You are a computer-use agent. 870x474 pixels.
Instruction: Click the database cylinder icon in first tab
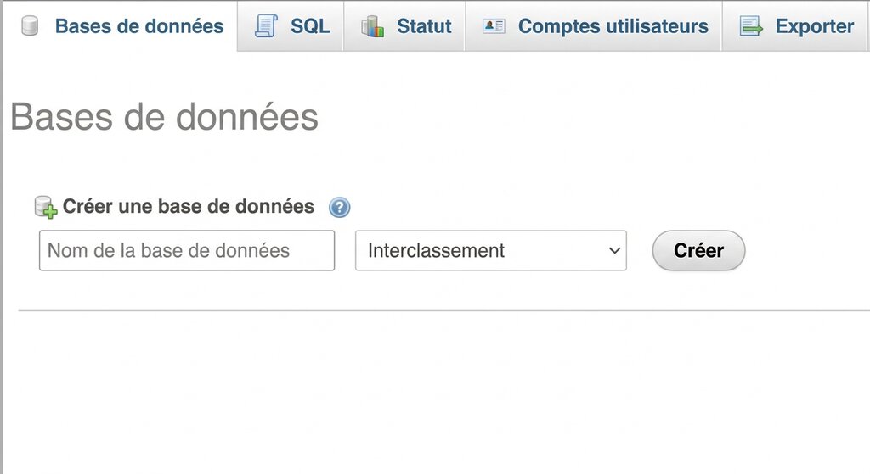tap(30, 26)
